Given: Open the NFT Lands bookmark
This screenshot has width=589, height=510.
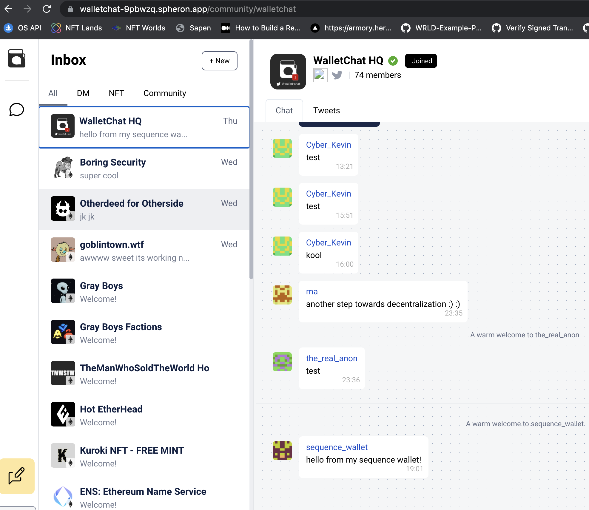Looking at the screenshot, I should (77, 28).
